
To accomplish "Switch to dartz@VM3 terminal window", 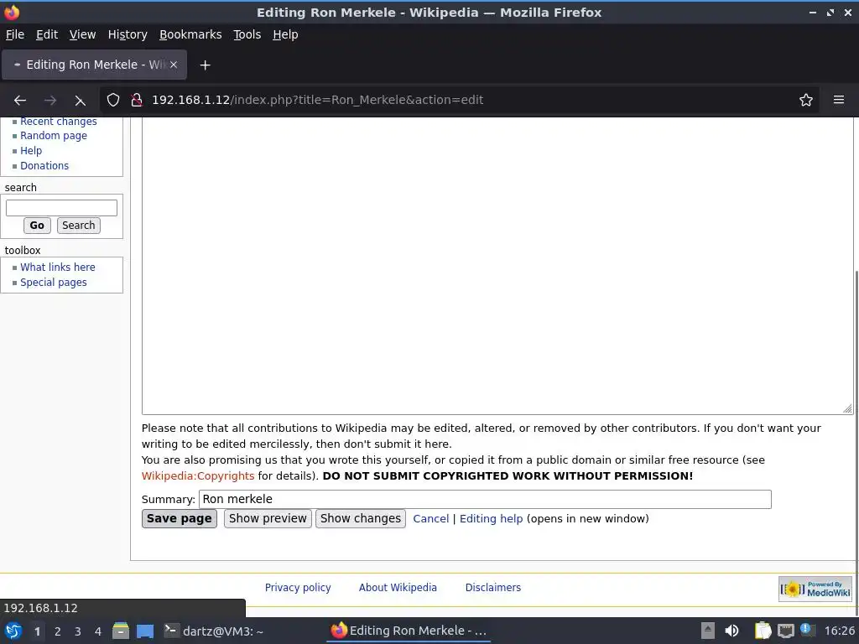I will (214, 631).
